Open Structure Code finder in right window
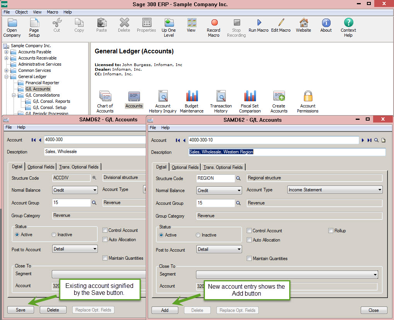 [239, 178]
